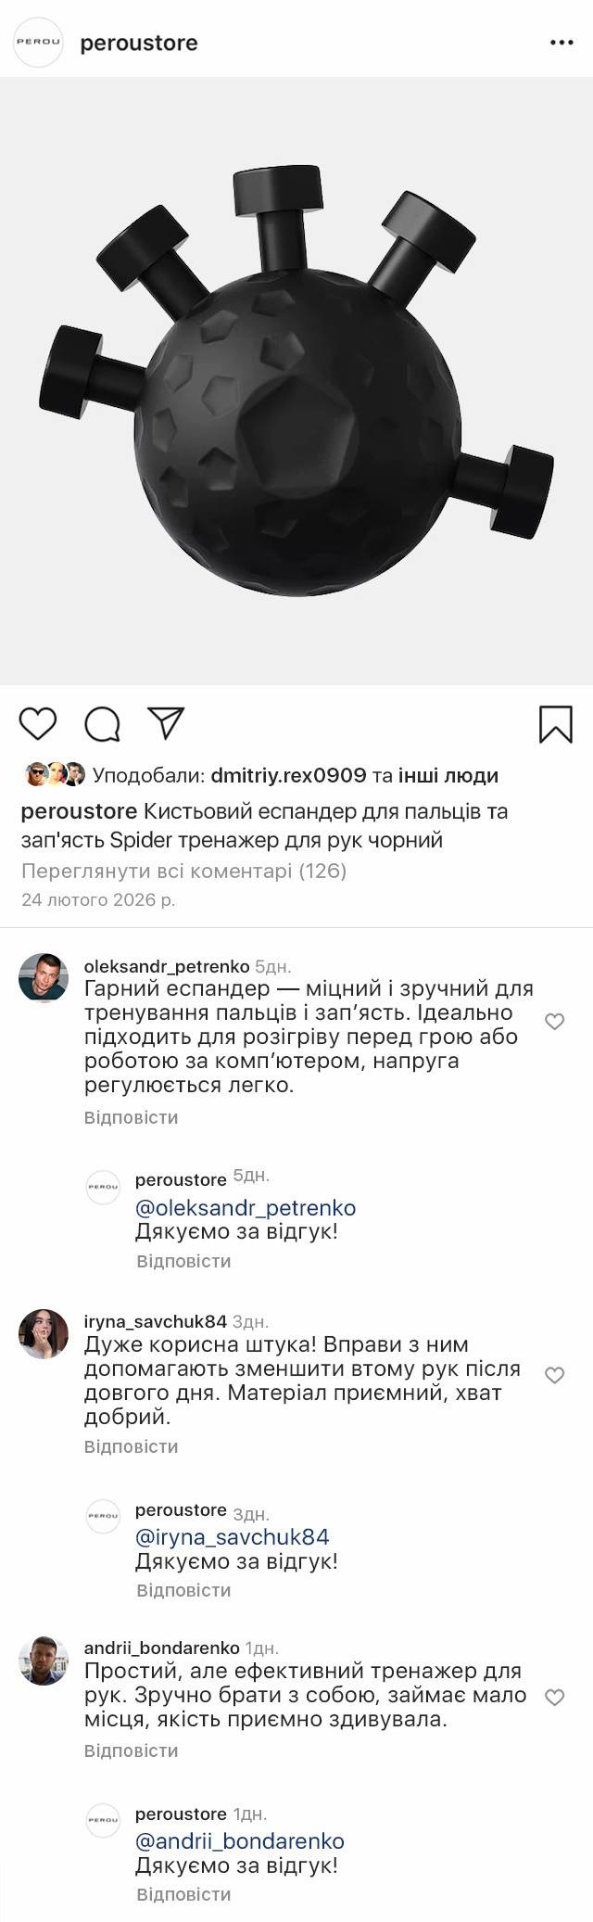Expand all 126 comments
The width and height of the screenshot is (593, 1922).
[183, 871]
